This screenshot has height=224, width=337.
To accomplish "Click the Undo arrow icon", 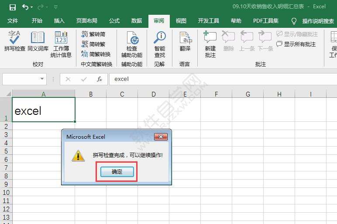I will [x=25, y=7].
